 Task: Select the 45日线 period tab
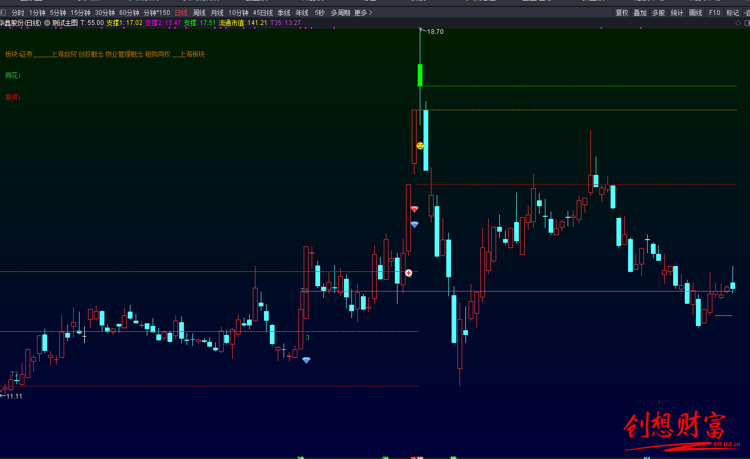pos(263,13)
